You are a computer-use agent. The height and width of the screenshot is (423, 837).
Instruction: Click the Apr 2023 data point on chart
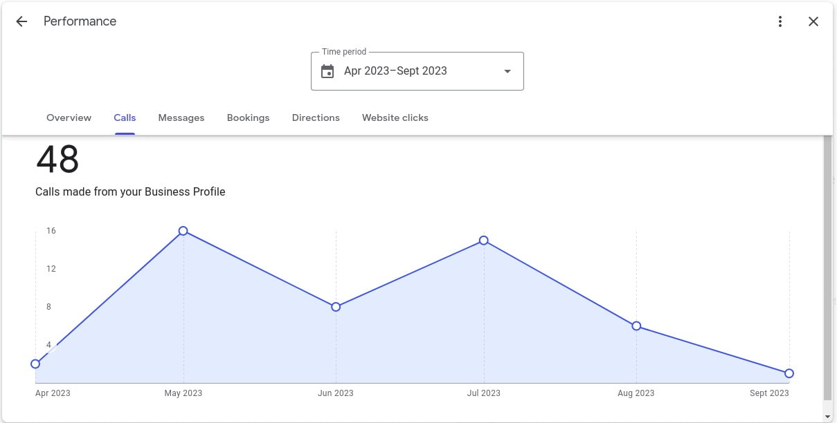(35, 364)
